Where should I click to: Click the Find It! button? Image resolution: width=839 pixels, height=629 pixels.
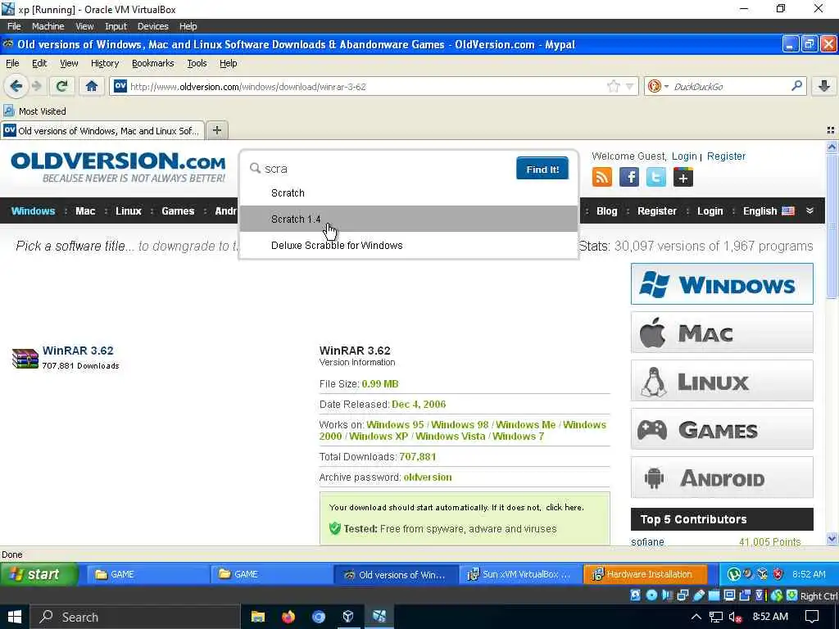(x=542, y=169)
